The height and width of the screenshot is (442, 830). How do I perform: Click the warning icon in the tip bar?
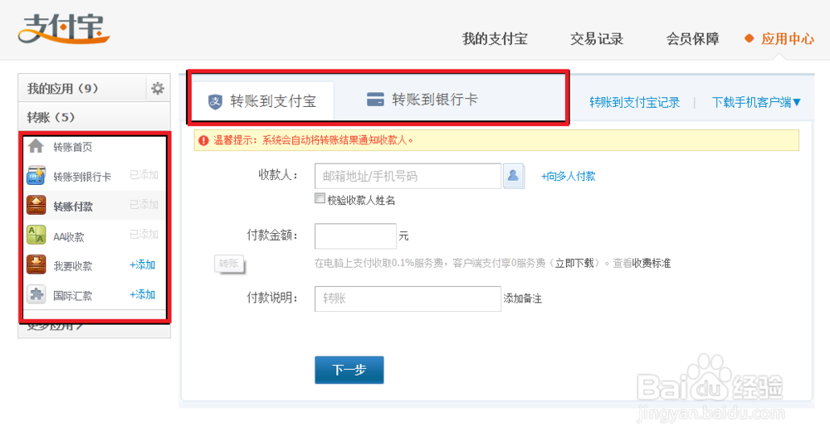click(203, 140)
